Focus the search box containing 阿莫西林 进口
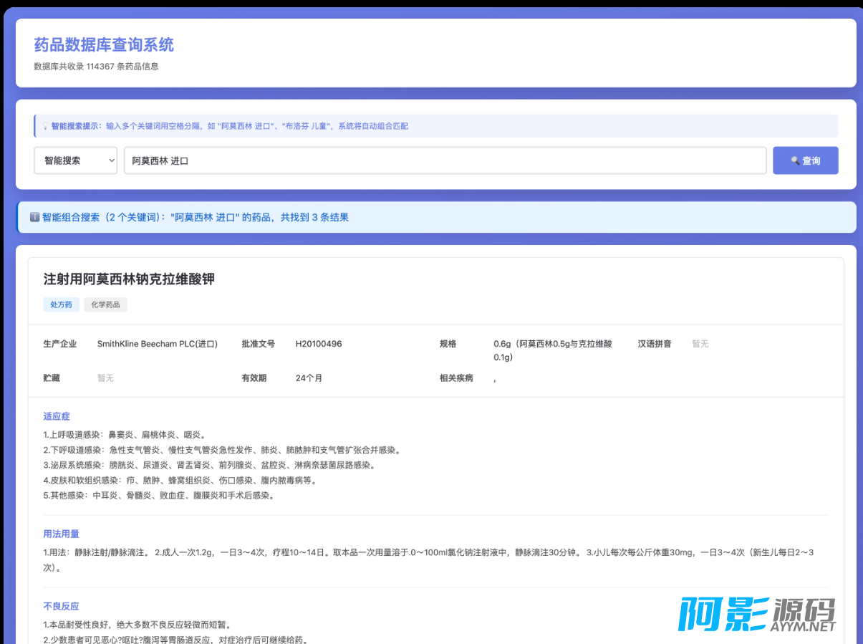 point(444,160)
